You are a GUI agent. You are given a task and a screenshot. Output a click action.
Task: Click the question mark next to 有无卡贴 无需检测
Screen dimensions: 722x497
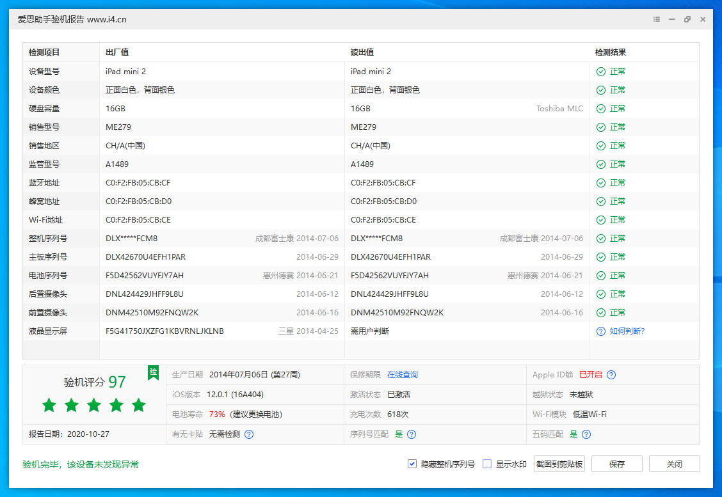[x=249, y=434]
